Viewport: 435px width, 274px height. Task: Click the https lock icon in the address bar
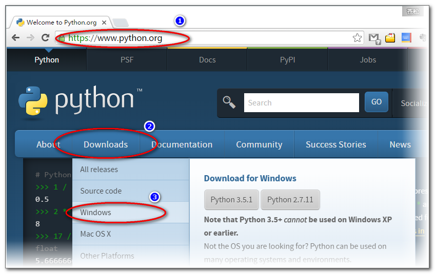[62, 38]
